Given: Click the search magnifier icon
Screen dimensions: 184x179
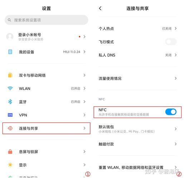Looking at the screenshot, I should (x=9, y=20).
